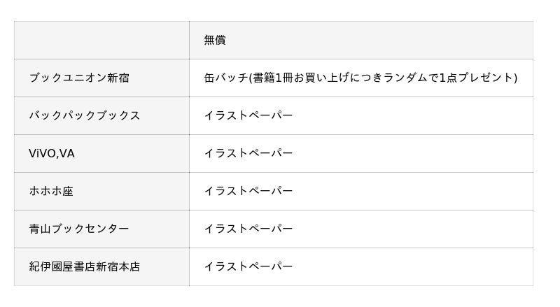560x307 pixels.
Task: Click the word 缶バッチ in the table
Action: click(225, 78)
